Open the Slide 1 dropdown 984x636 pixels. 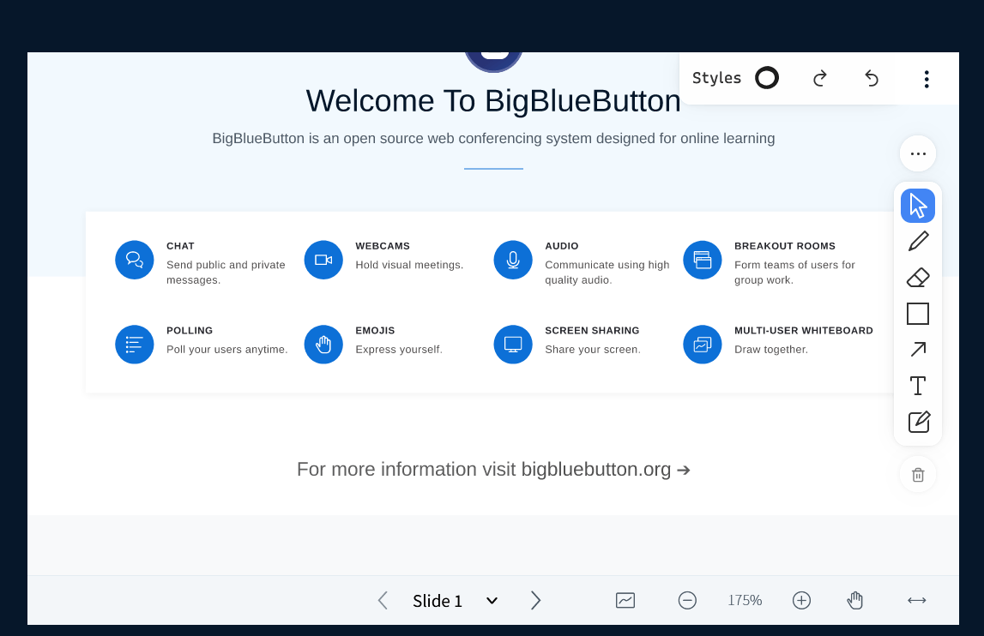coord(455,600)
